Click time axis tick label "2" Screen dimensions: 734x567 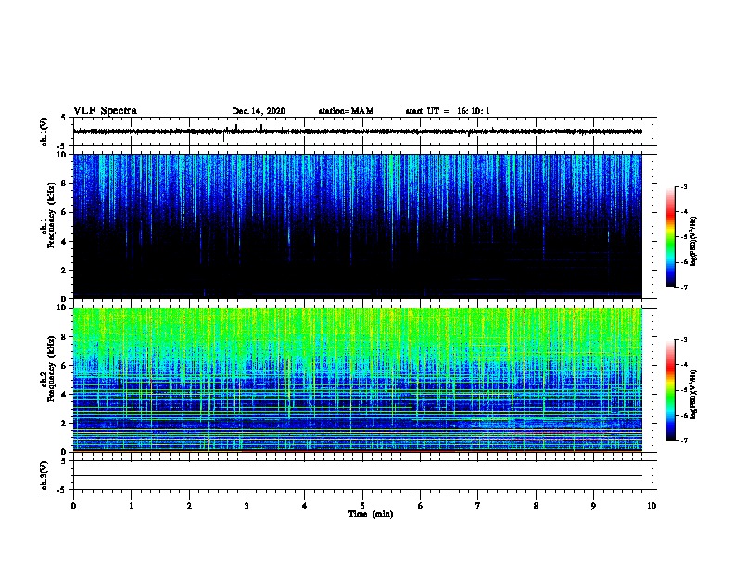tap(189, 506)
